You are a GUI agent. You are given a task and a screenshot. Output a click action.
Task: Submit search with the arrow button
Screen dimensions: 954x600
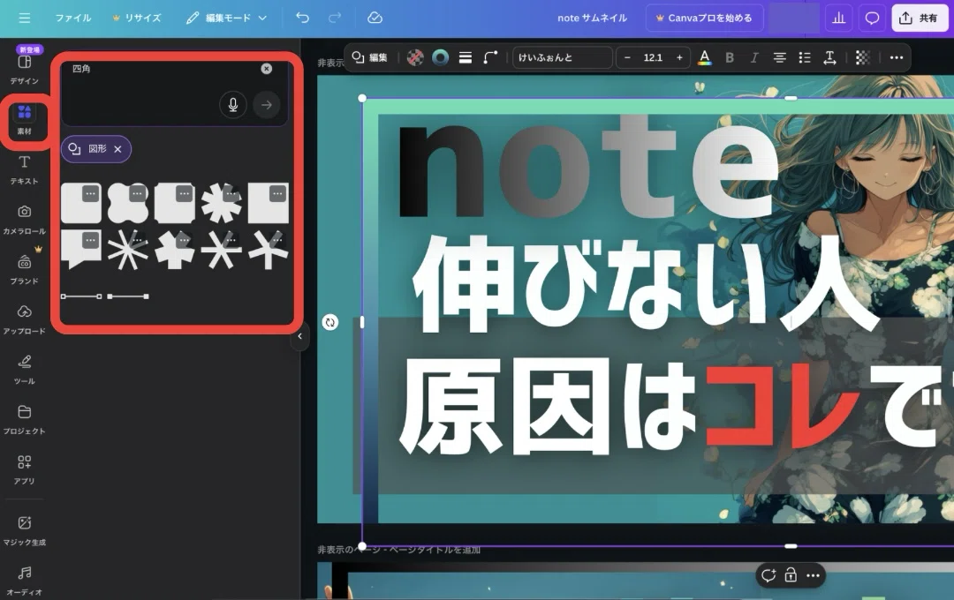click(267, 105)
